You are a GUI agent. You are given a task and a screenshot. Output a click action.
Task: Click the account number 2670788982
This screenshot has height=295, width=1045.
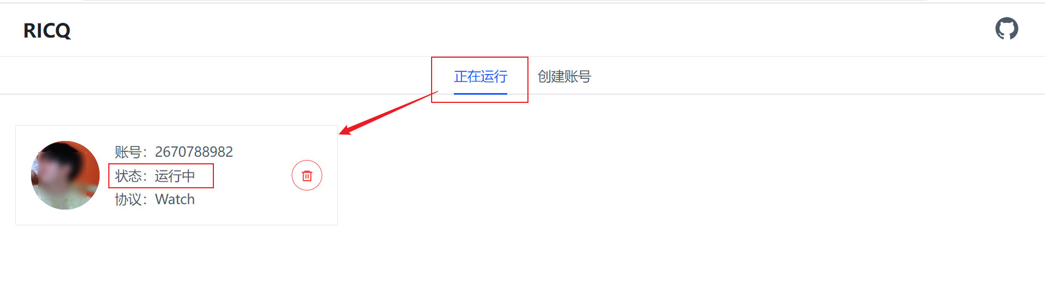tap(194, 152)
